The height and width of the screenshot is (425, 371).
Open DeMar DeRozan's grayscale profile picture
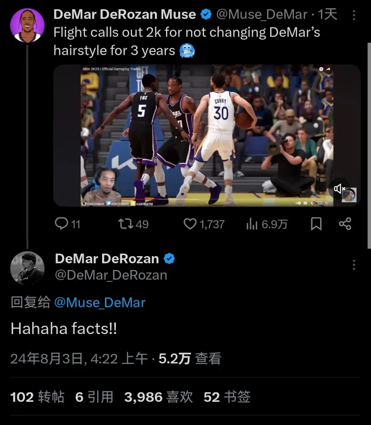pyautogui.click(x=27, y=268)
